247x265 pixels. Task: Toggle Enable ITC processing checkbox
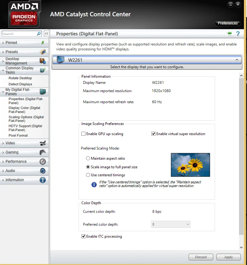(x=83, y=236)
